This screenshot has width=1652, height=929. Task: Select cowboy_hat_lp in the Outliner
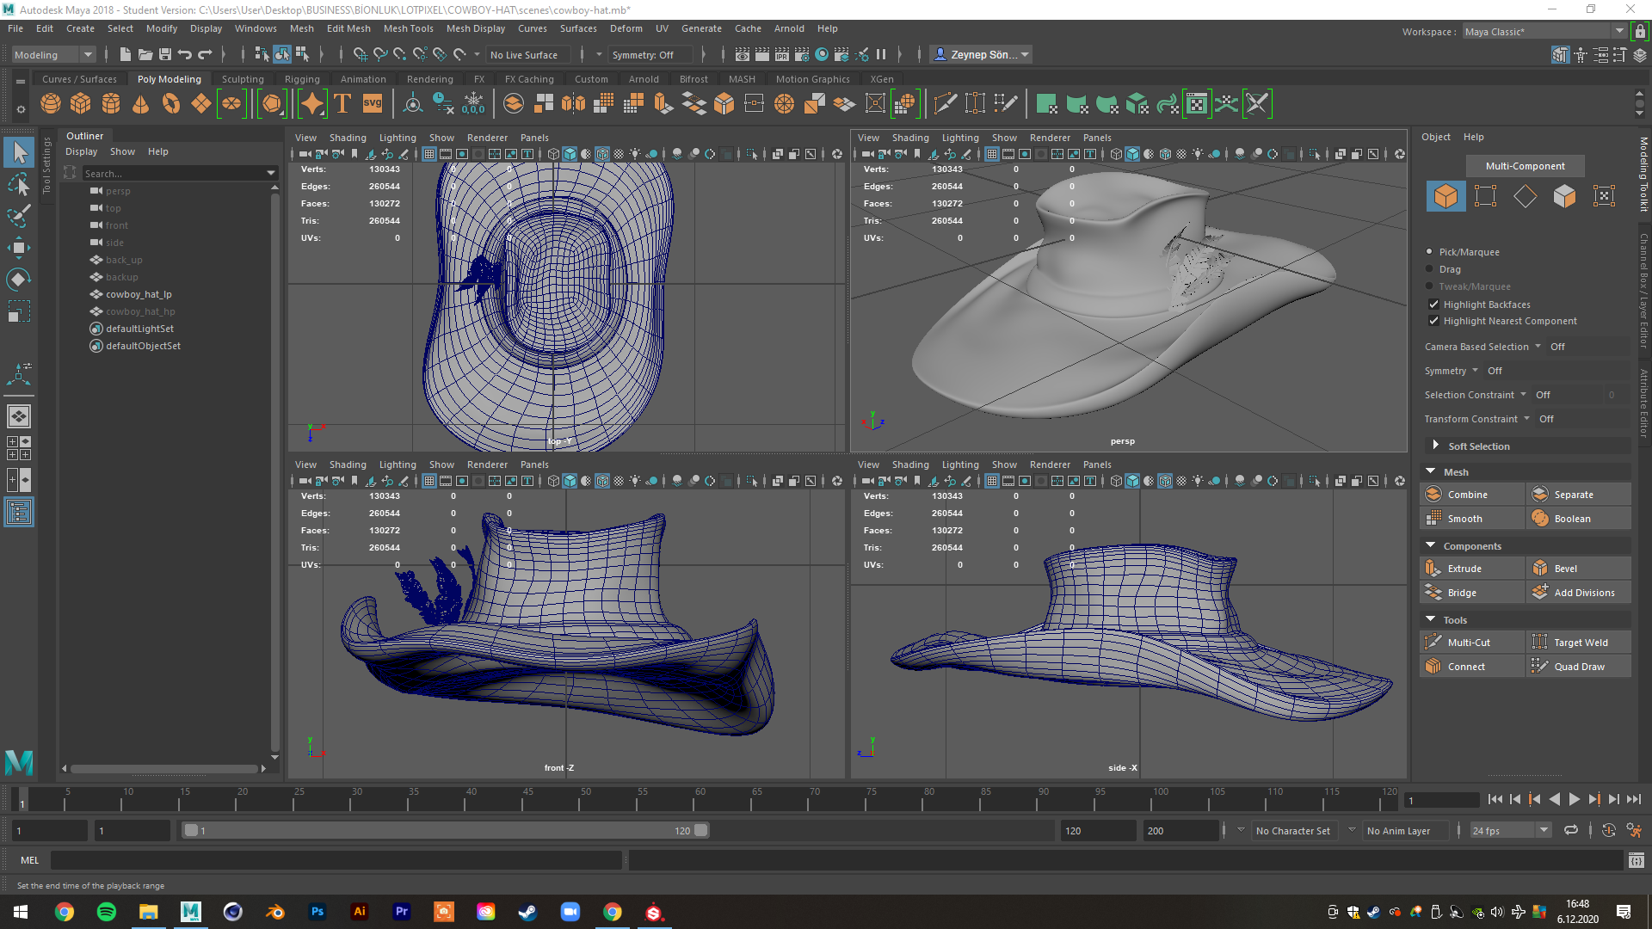139,294
